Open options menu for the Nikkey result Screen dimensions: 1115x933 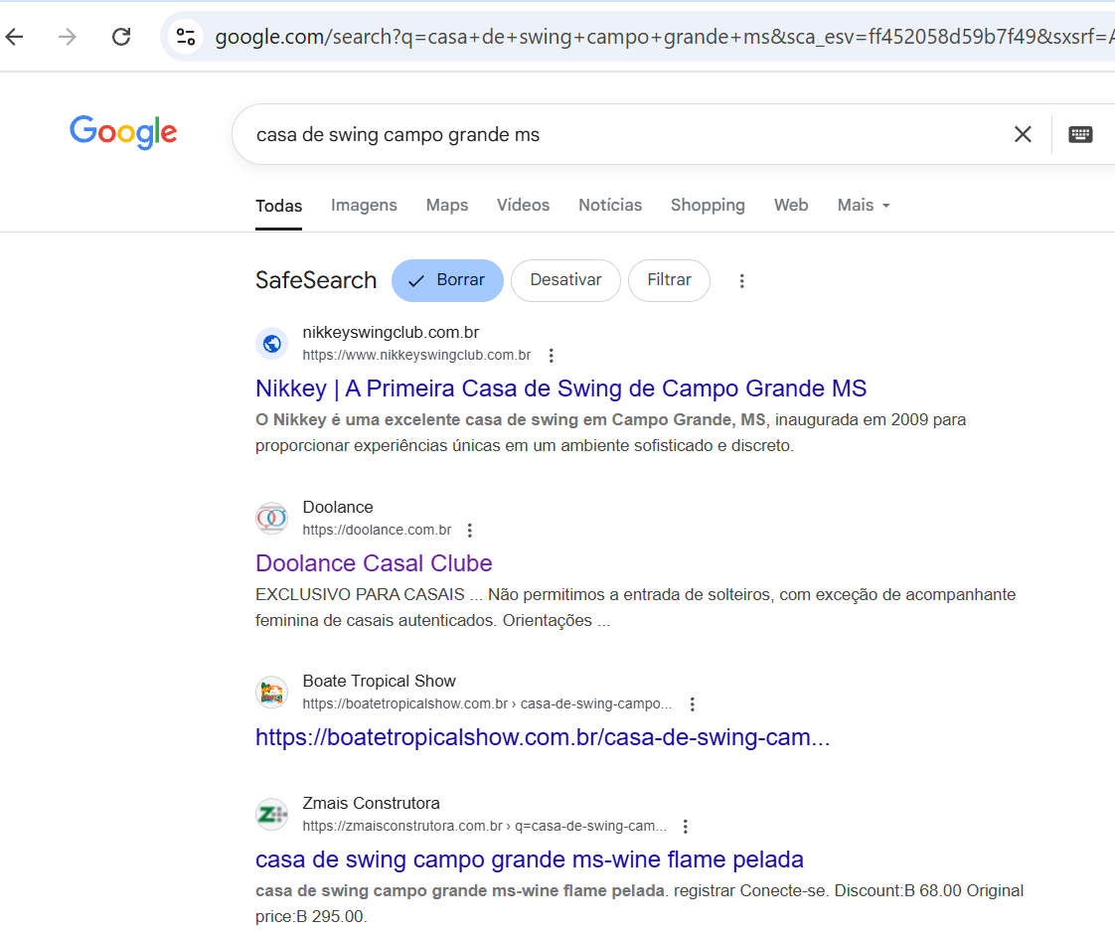[x=551, y=355]
